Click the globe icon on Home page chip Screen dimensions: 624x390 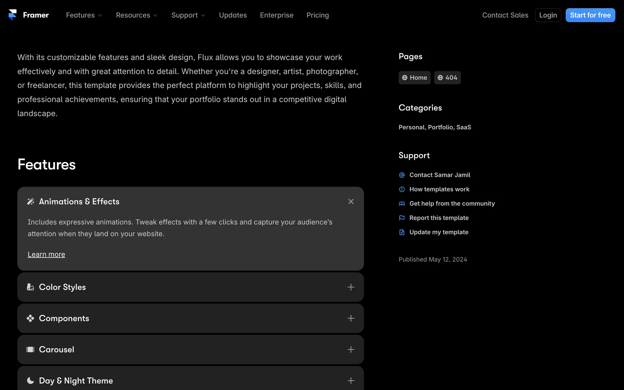(x=405, y=78)
